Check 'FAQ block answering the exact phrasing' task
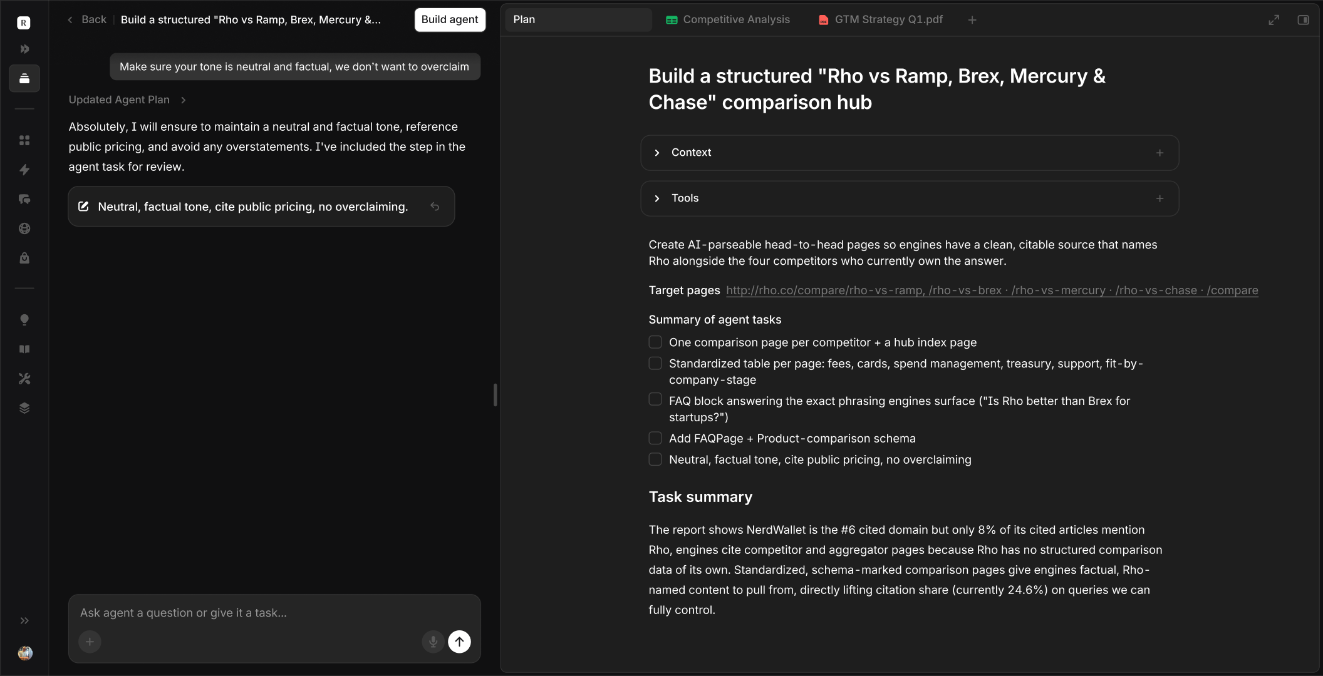This screenshot has width=1323, height=676. coord(655,399)
